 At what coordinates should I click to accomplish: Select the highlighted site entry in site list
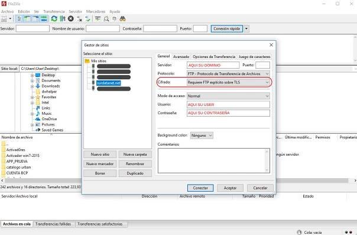(109, 83)
